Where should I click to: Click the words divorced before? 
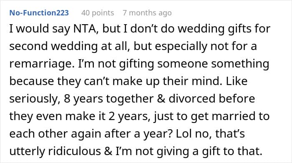(x=212, y=98)
